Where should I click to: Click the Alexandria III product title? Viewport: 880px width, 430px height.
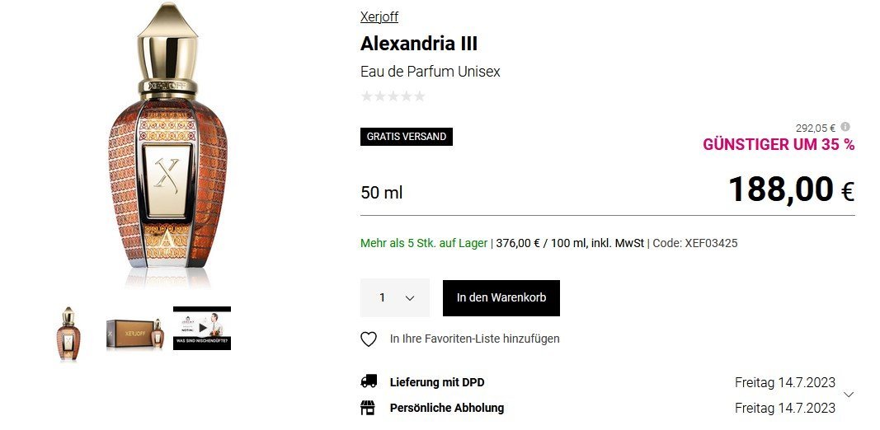(x=419, y=44)
